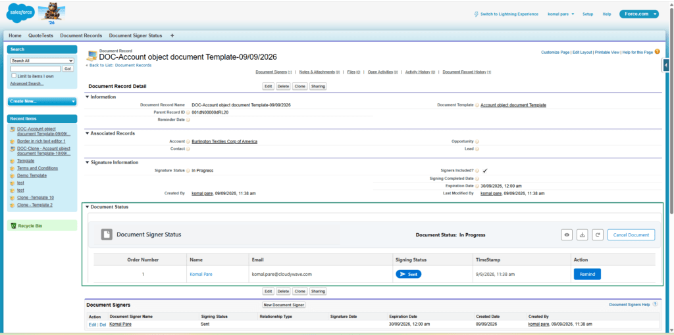Image resolution: width=674 pixels, height=335 pixels.
Task: Click the '26 mascot release logo
Action: click(51, 14)
